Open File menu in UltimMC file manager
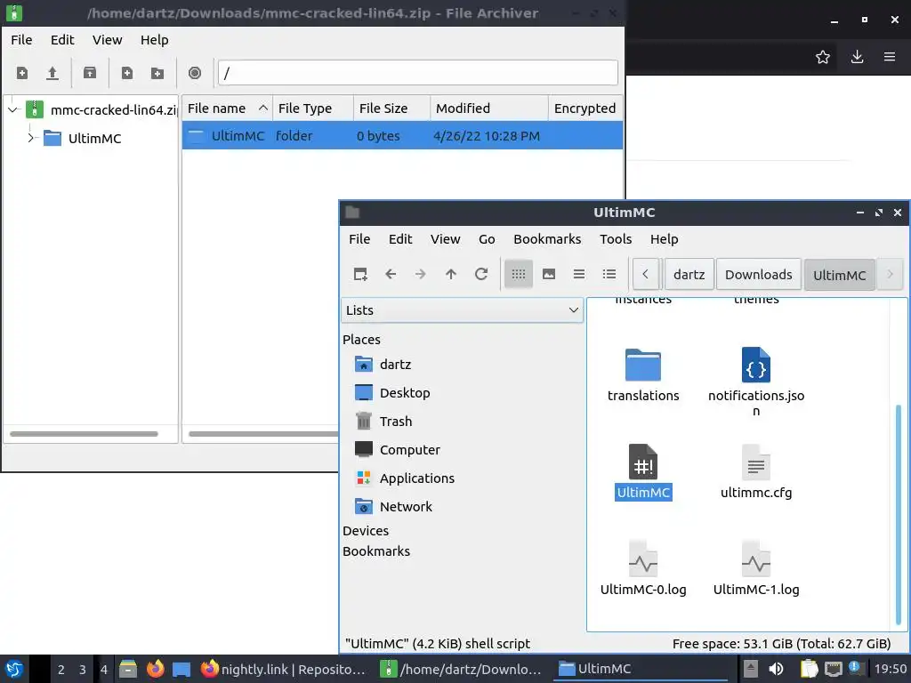Screen dimensions: 911x683 click(x=359, y=239)
